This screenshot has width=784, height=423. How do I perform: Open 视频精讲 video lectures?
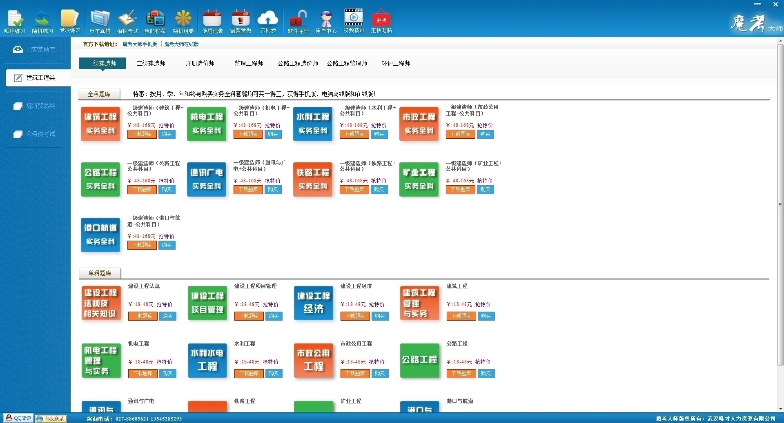click(354, 22)
